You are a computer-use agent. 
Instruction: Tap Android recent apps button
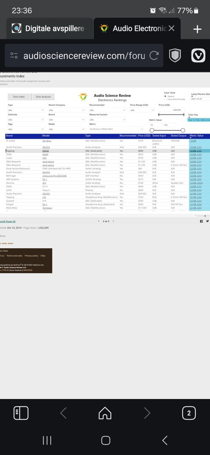(x=47, y=440)
